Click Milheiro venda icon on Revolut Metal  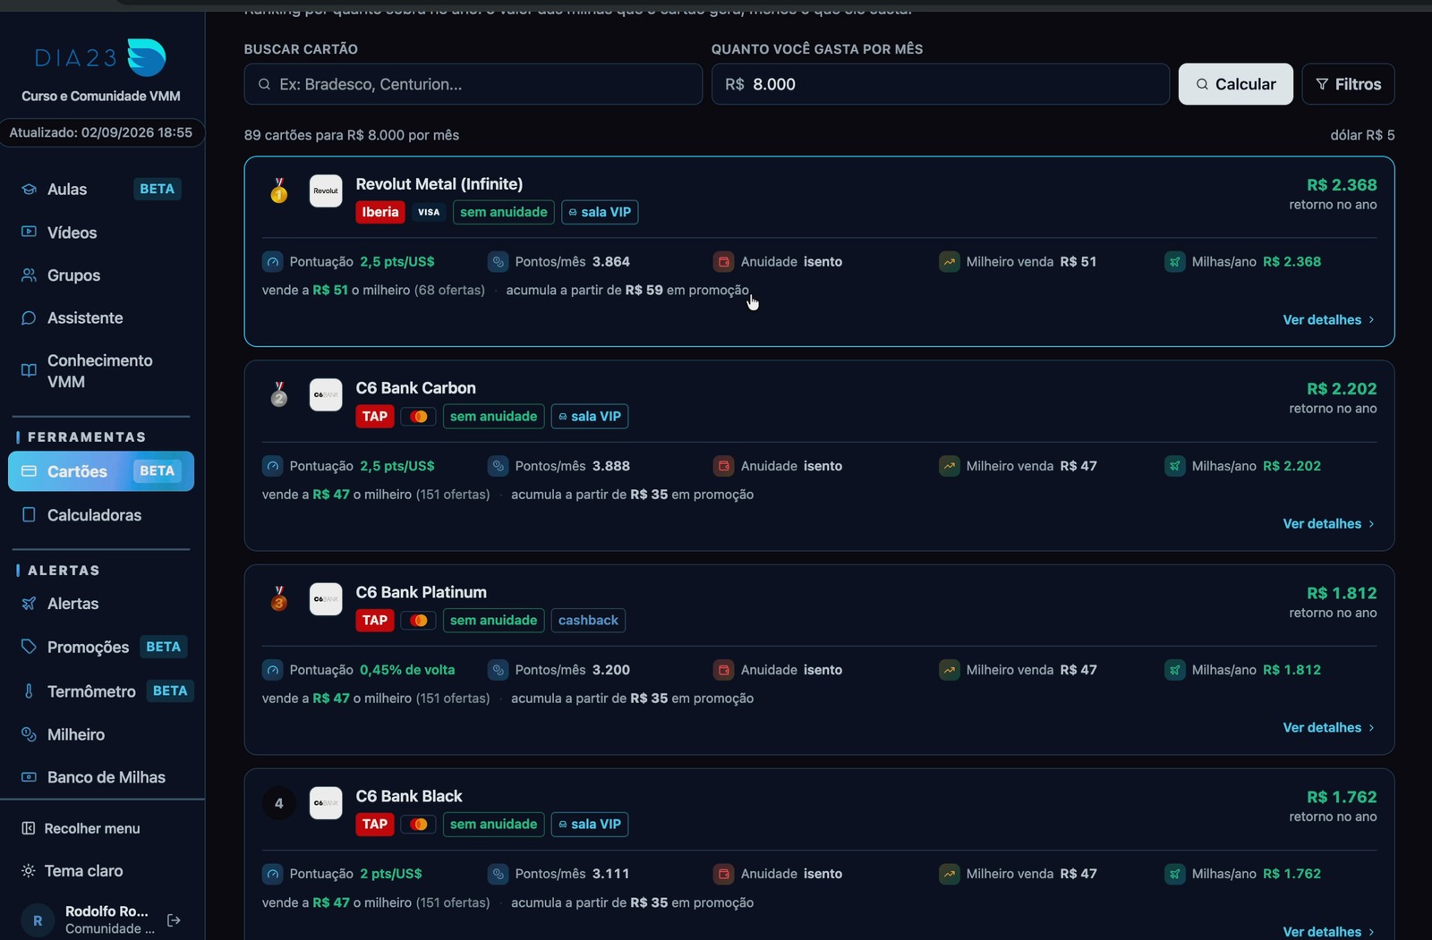(949, 262)
